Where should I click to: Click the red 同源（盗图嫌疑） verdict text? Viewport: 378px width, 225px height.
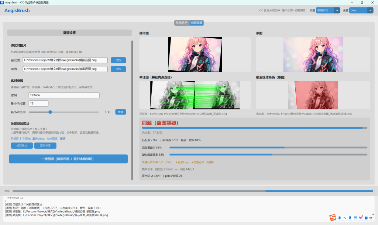pyautogui.click(x=160, y=123)
